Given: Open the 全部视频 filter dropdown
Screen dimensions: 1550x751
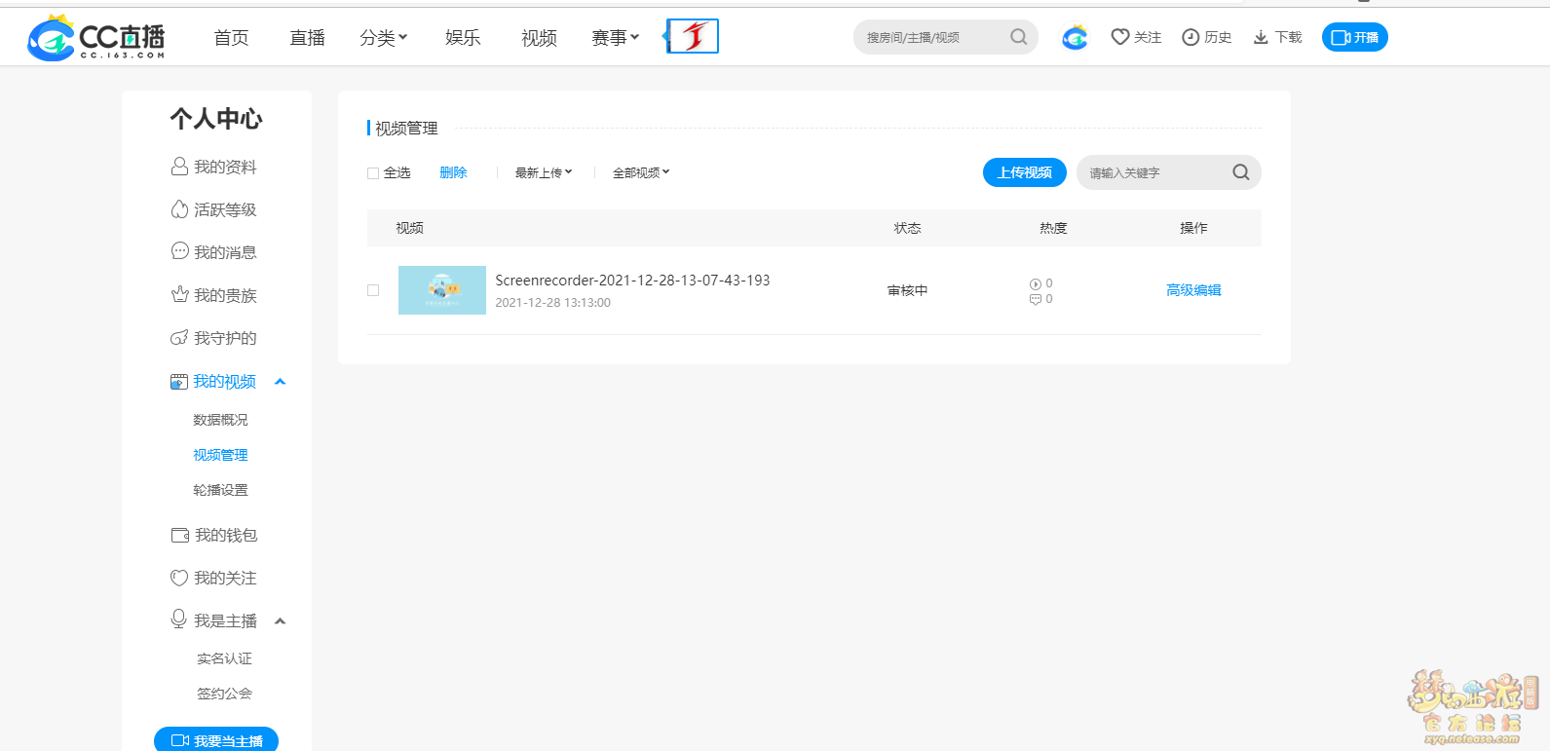Looking at the screenshot, I should pyautogui.click(x=641, y=172).
